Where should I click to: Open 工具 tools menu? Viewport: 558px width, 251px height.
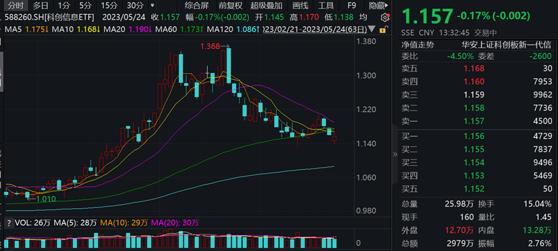click(x=325, y=5)
